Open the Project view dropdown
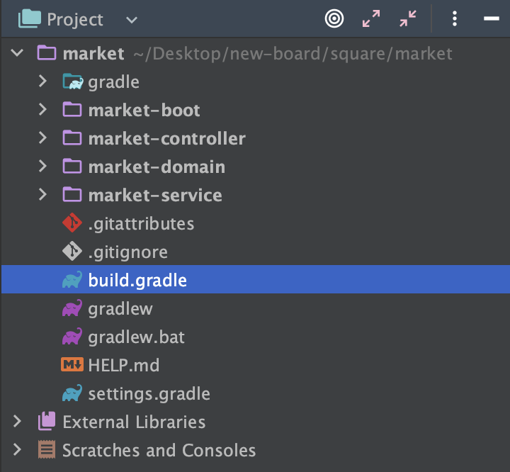Image resolution: width=510 pixels, height=472 pixels. click(132, 20)
